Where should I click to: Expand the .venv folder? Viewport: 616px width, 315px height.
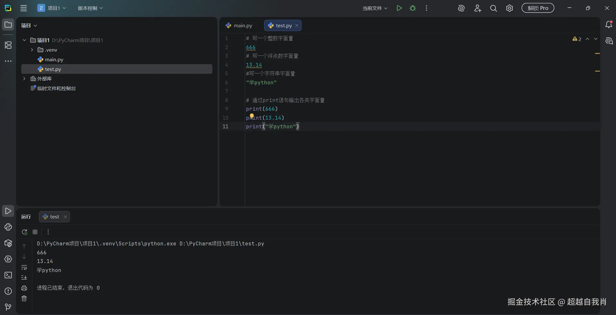point(32,50)
